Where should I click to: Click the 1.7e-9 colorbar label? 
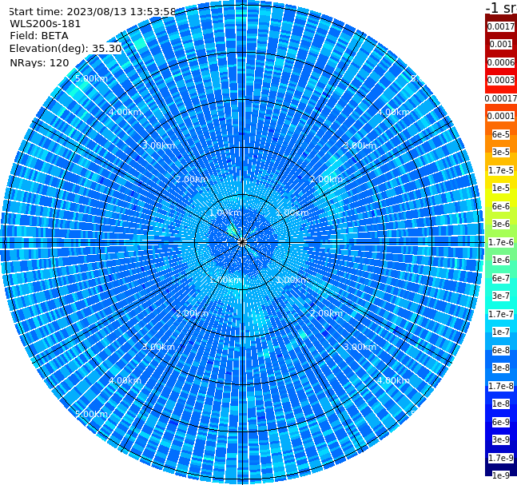pyautogui.click(x=501, y=458)
